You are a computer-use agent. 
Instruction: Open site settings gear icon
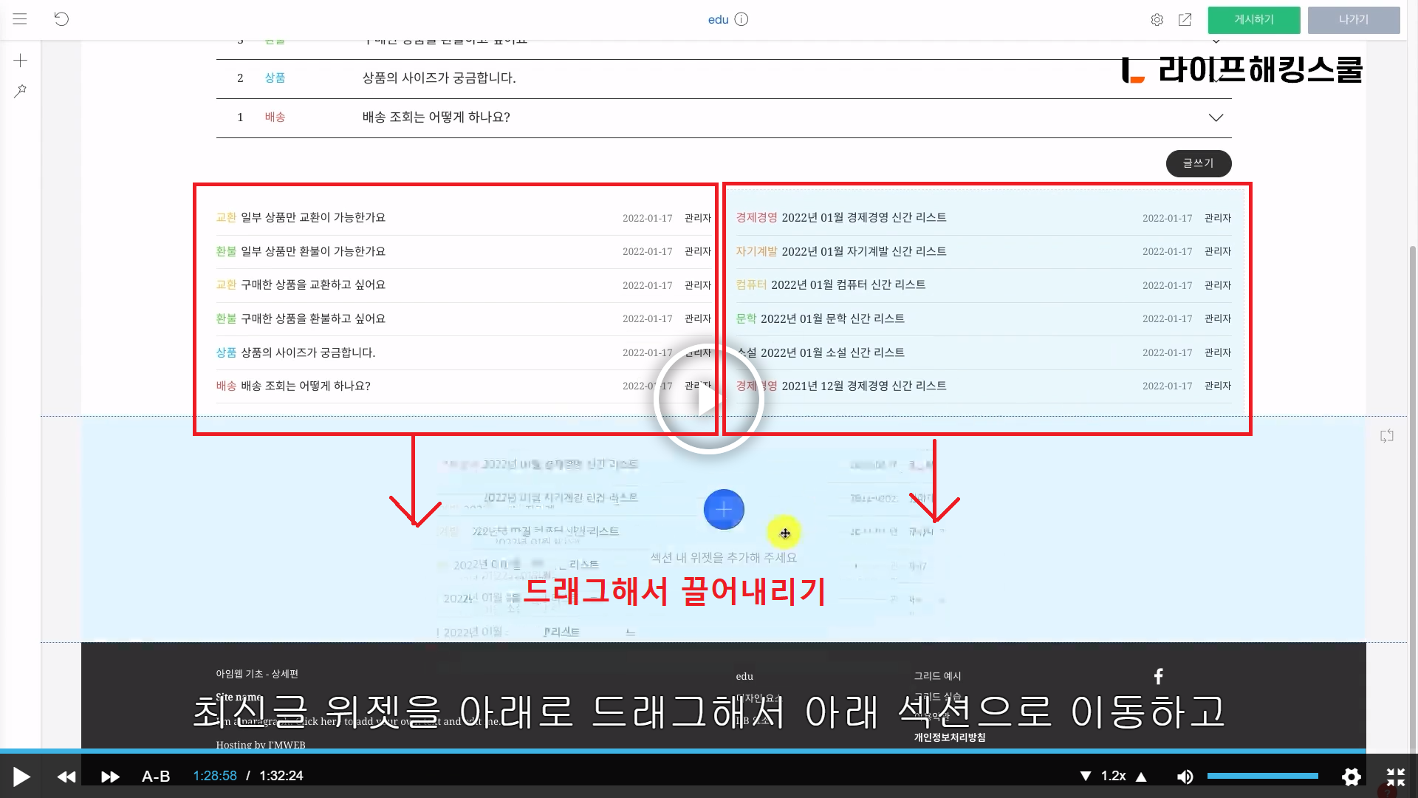(1157, 20)
